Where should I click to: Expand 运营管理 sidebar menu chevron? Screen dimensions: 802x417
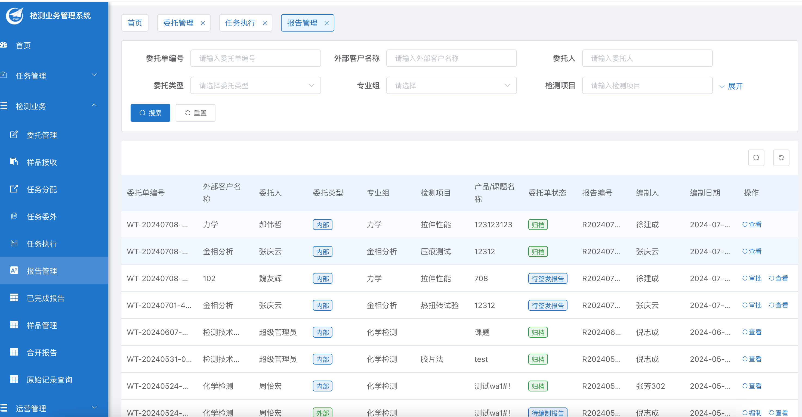coord(94,407)
